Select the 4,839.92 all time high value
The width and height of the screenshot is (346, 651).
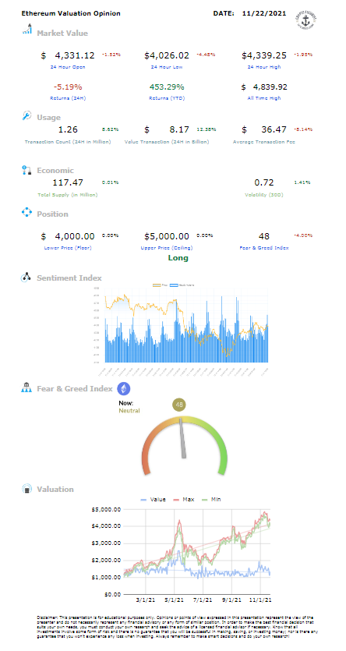270,87
